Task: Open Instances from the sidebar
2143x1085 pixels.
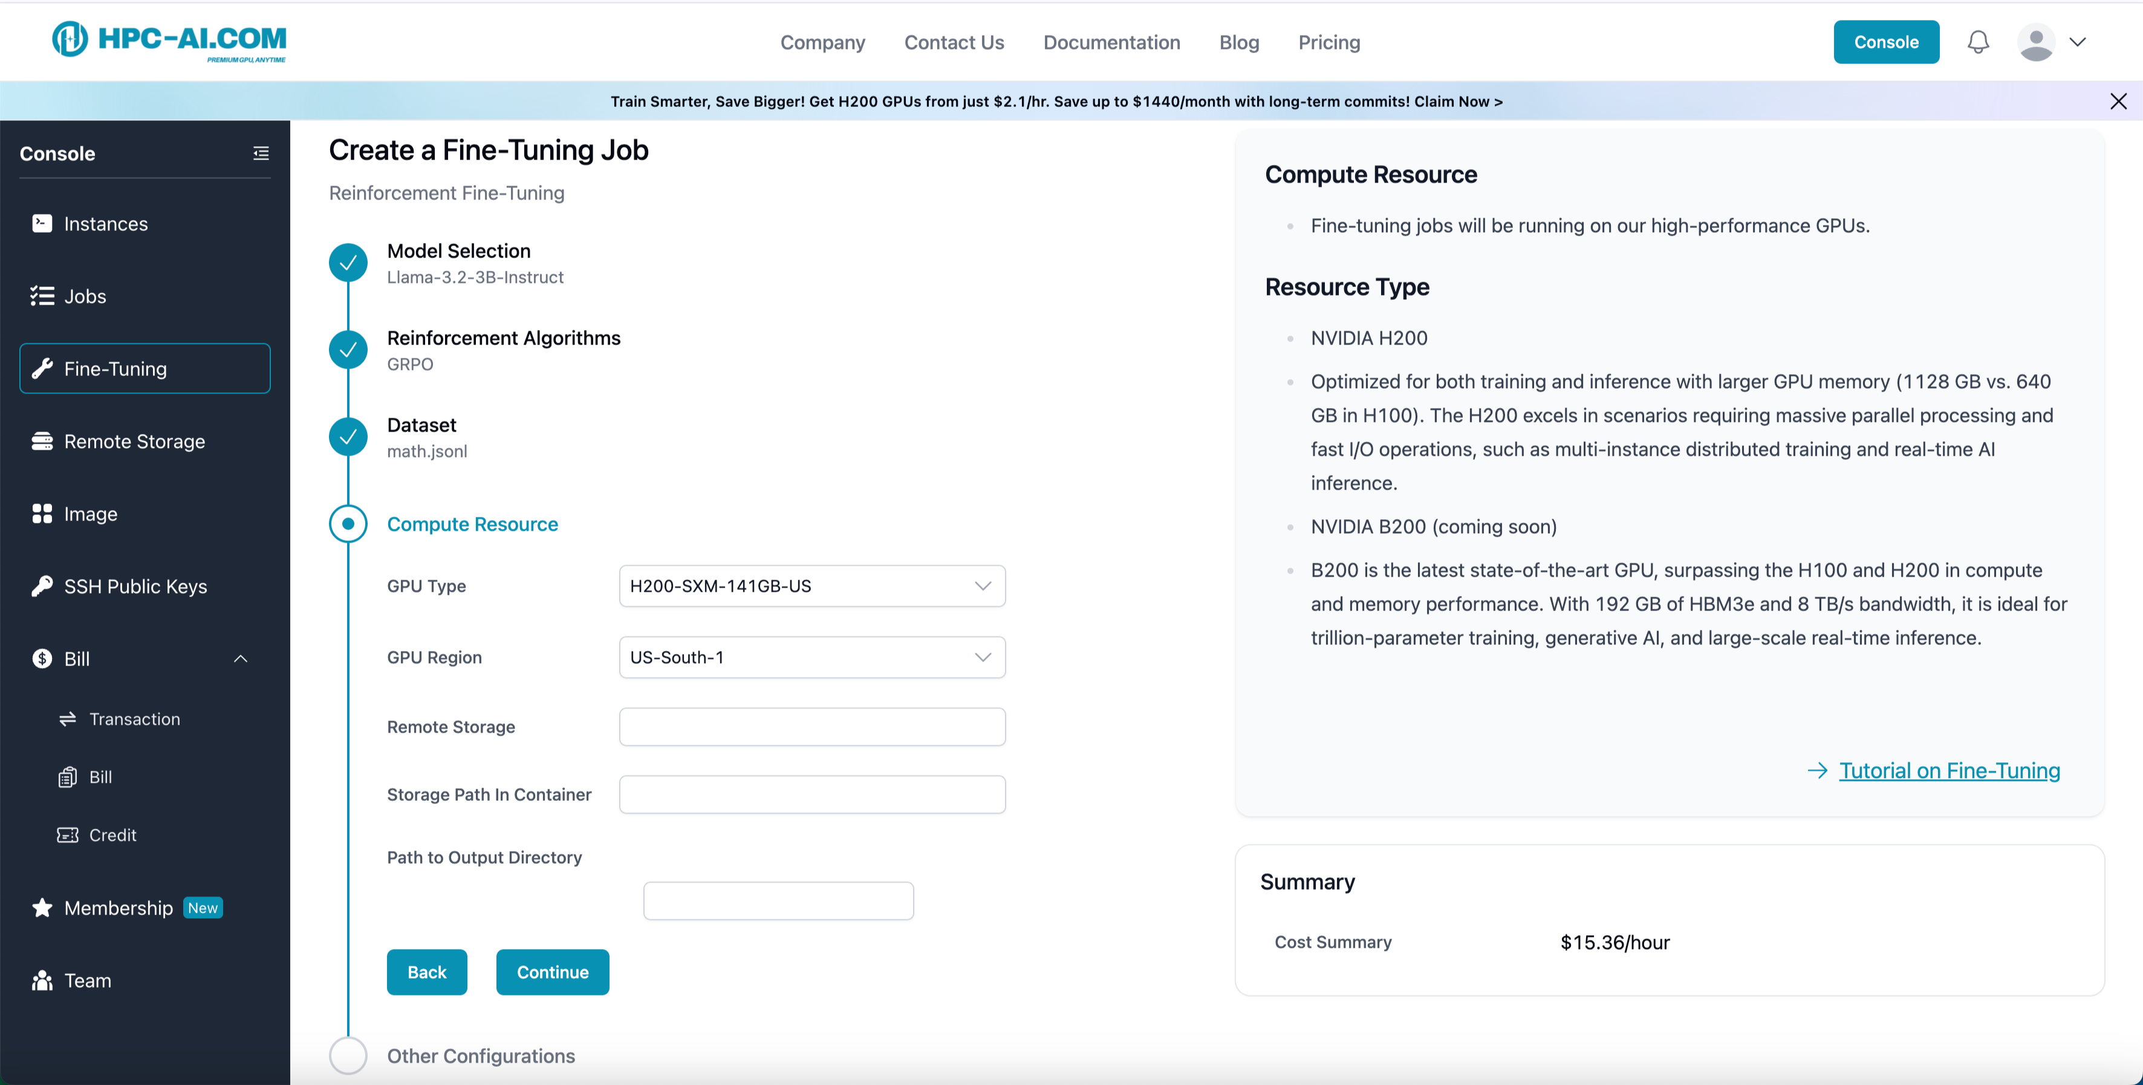Action: coord(106,224)
